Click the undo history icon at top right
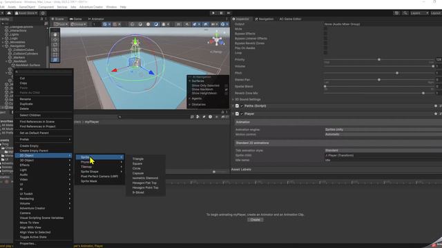The width and height of the screenshot is (442, 248). (396, 13)
